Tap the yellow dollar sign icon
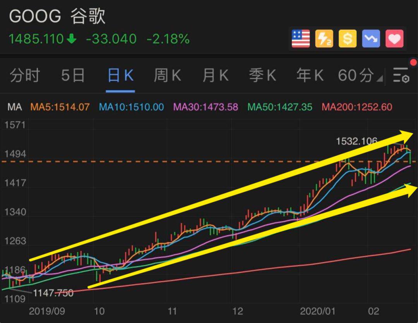This screenshot has height=323, width=418. [348, 39]
